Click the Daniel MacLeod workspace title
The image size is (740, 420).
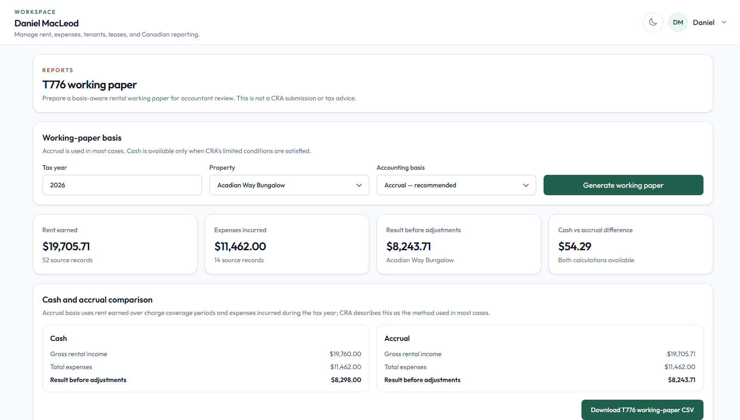pos(47,23)
